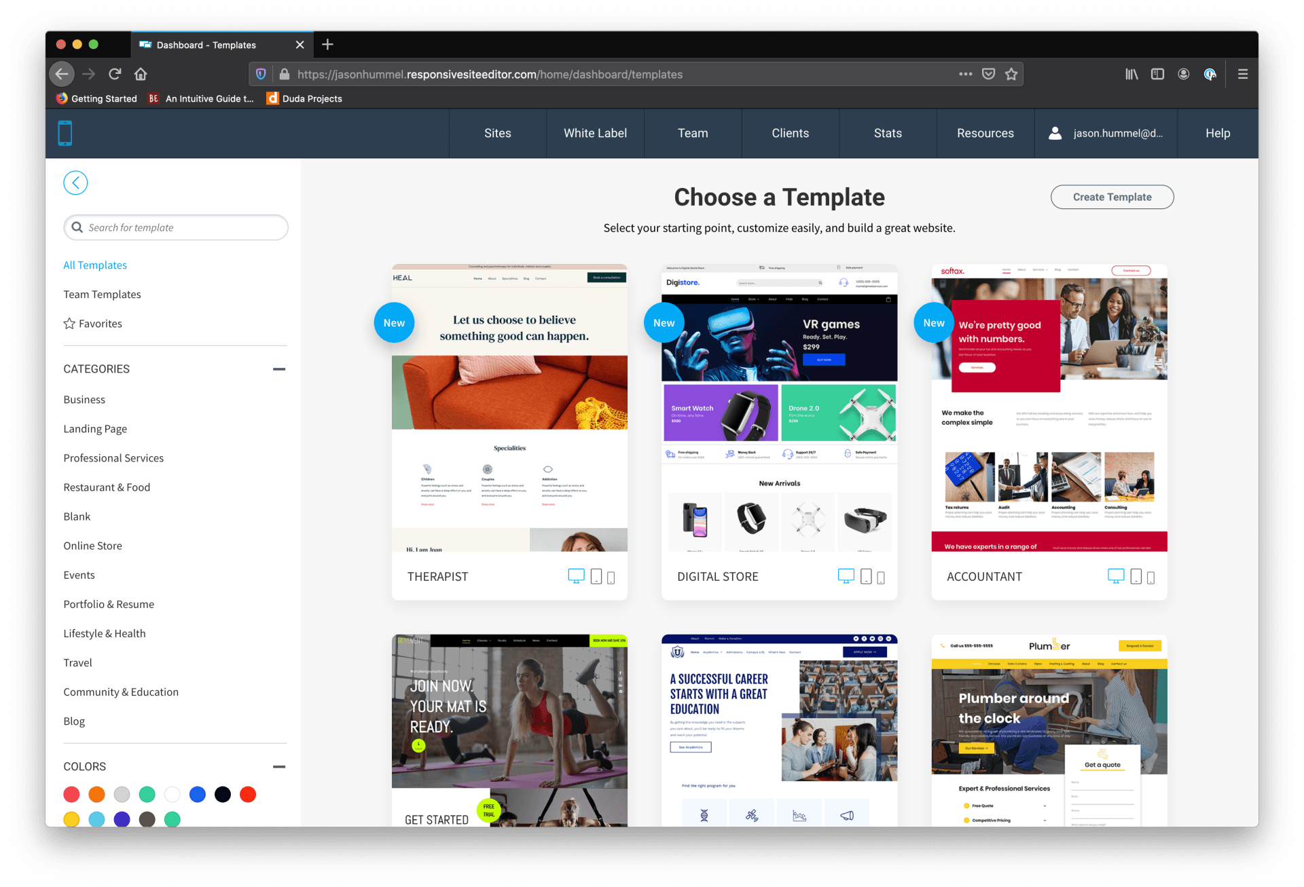Click the back arrow above the sidebar search
The height and width of the screenshot is (887, 1304).
(75, 183)
